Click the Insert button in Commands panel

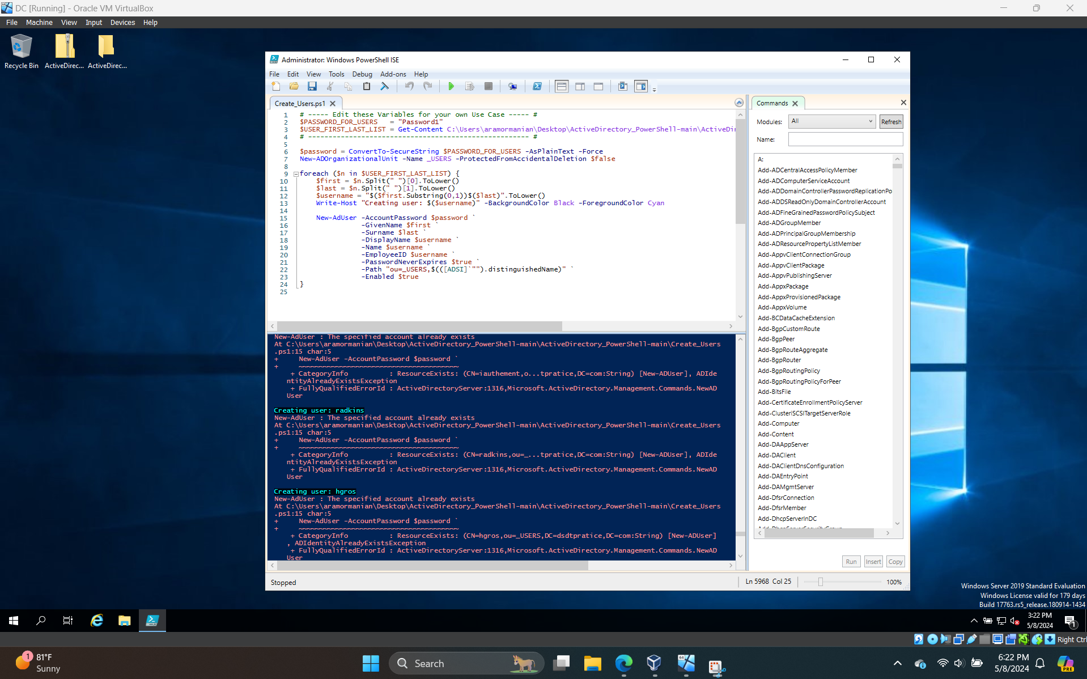point(873,562)
